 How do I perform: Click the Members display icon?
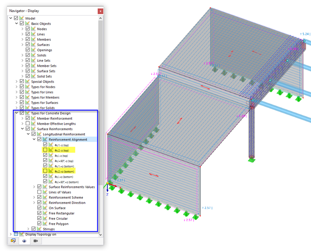(x=33, y=39)
